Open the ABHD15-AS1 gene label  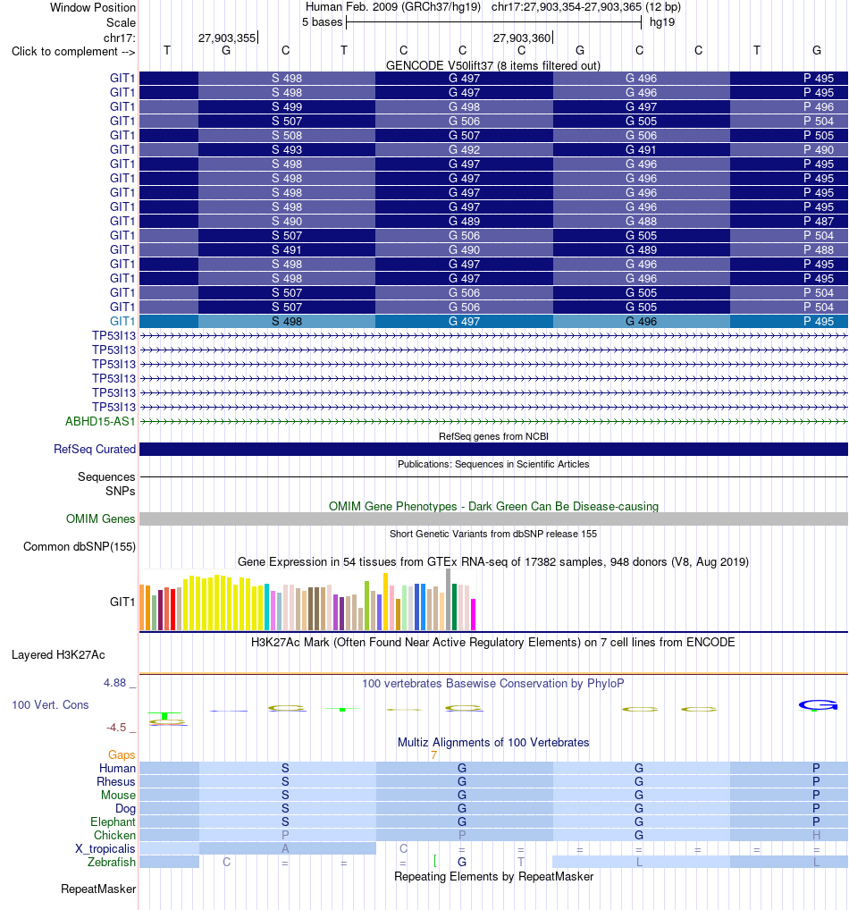pos(100,421)
